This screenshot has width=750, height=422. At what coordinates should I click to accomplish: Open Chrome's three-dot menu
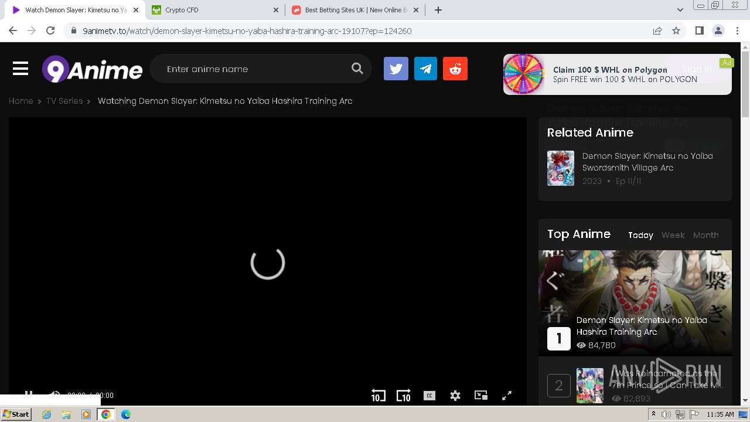click(x=737, y=30)
